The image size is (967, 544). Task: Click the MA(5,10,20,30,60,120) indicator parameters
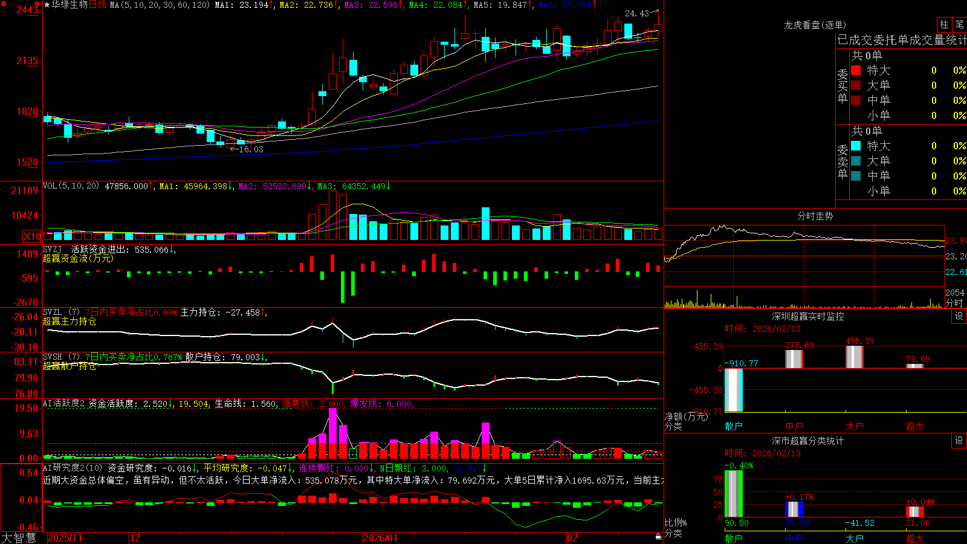click(160, 5)
